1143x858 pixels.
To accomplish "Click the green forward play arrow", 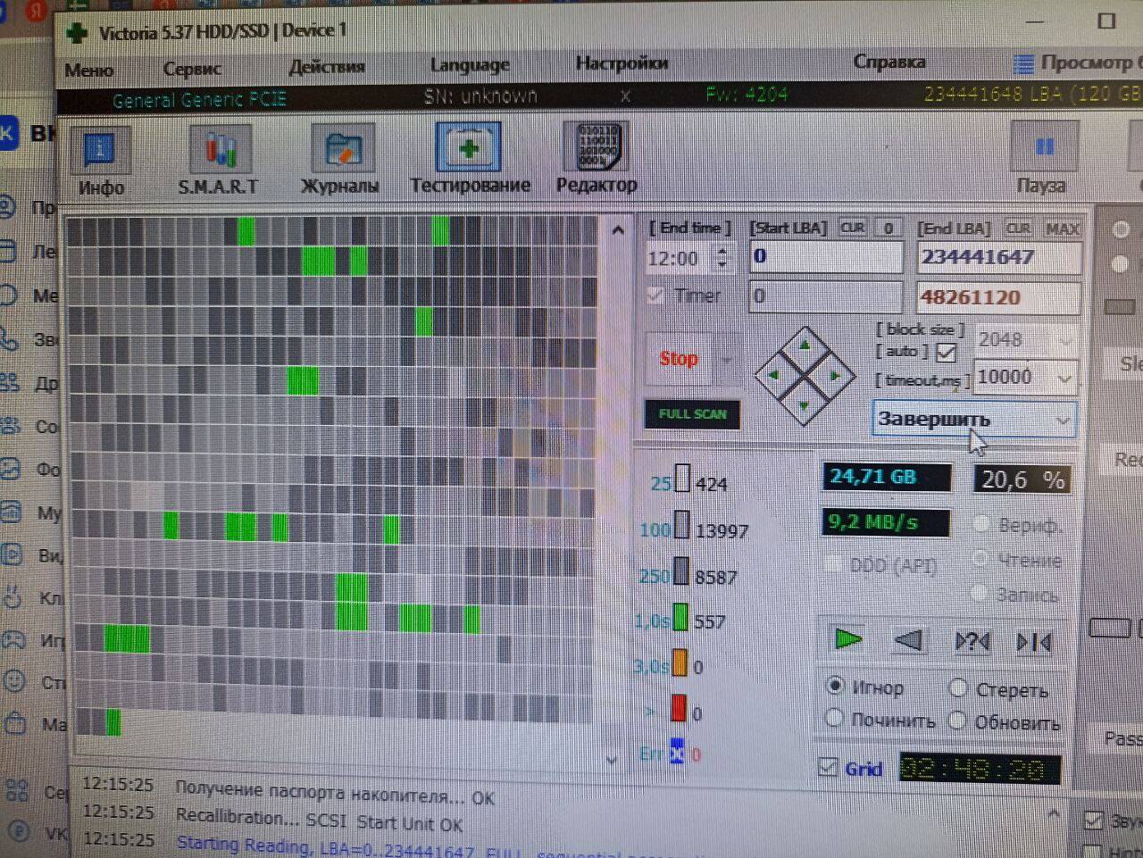I will 847,639.
